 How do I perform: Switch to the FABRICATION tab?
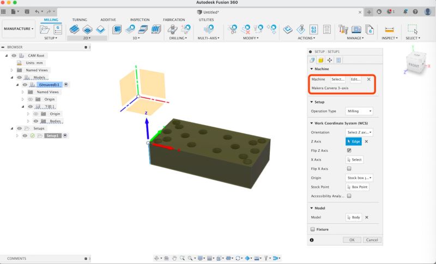click(174, 20)
